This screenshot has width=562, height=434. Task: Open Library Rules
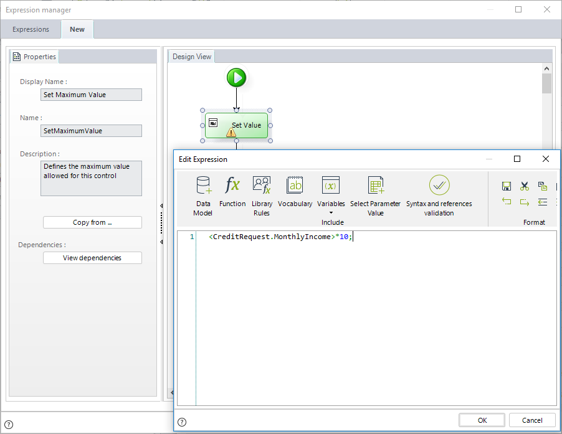[x=262, y=196]
